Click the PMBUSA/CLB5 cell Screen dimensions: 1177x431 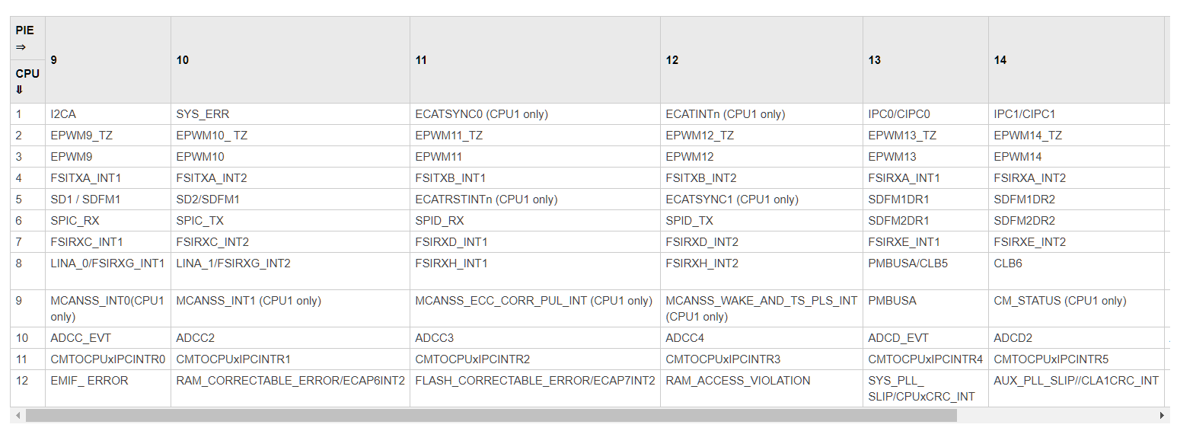tap(926, 271)
